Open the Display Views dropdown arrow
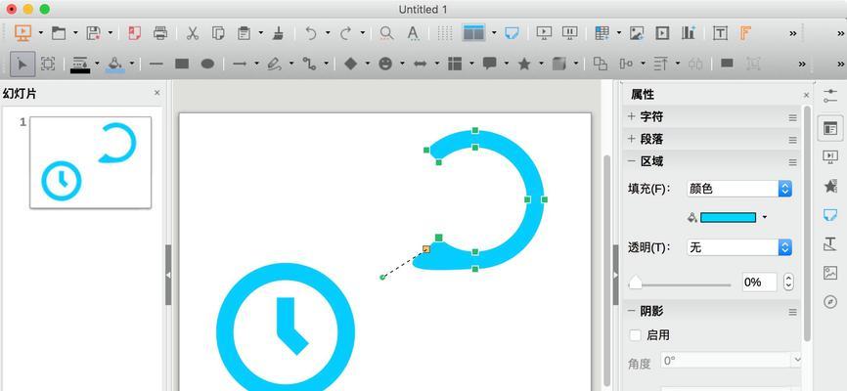Image resolution: width=847 pixels, height=391 pixels. coord(494,33)
